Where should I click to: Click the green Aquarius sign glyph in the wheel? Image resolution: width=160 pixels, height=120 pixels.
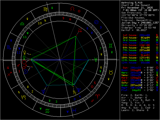coord(47,111)
